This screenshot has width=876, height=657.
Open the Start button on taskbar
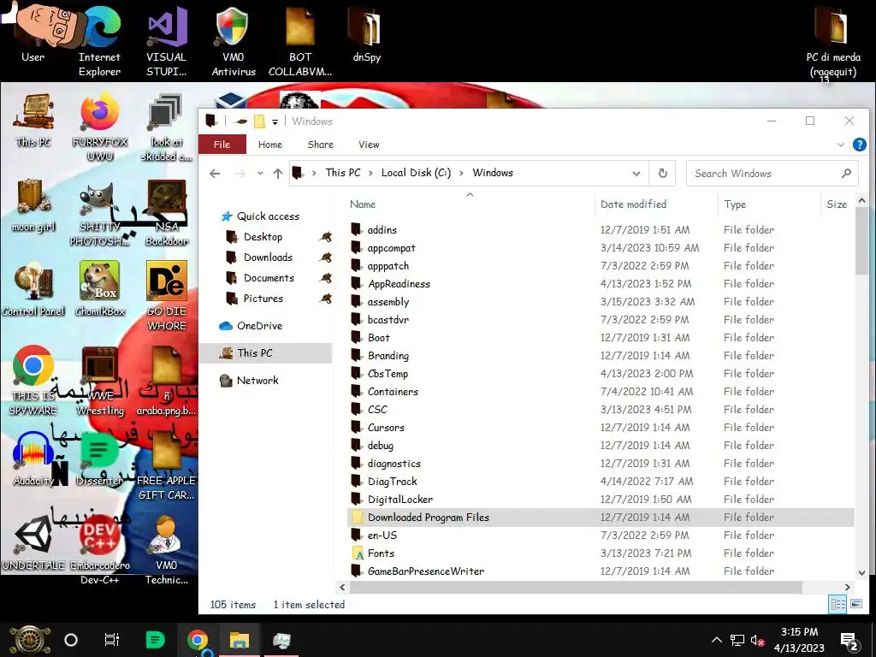click(28, 640)
